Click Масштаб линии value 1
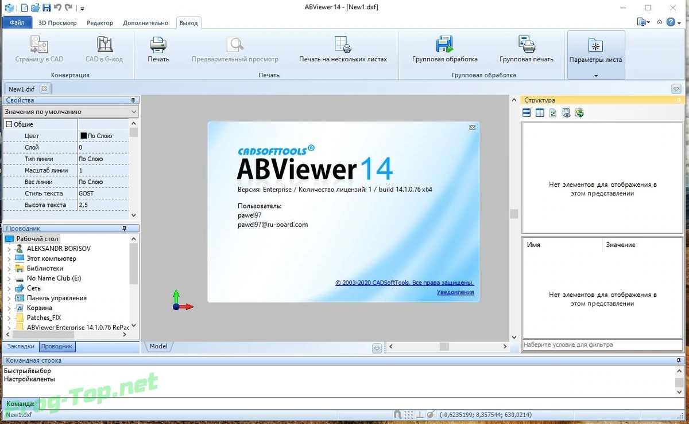 pos(103,170)
